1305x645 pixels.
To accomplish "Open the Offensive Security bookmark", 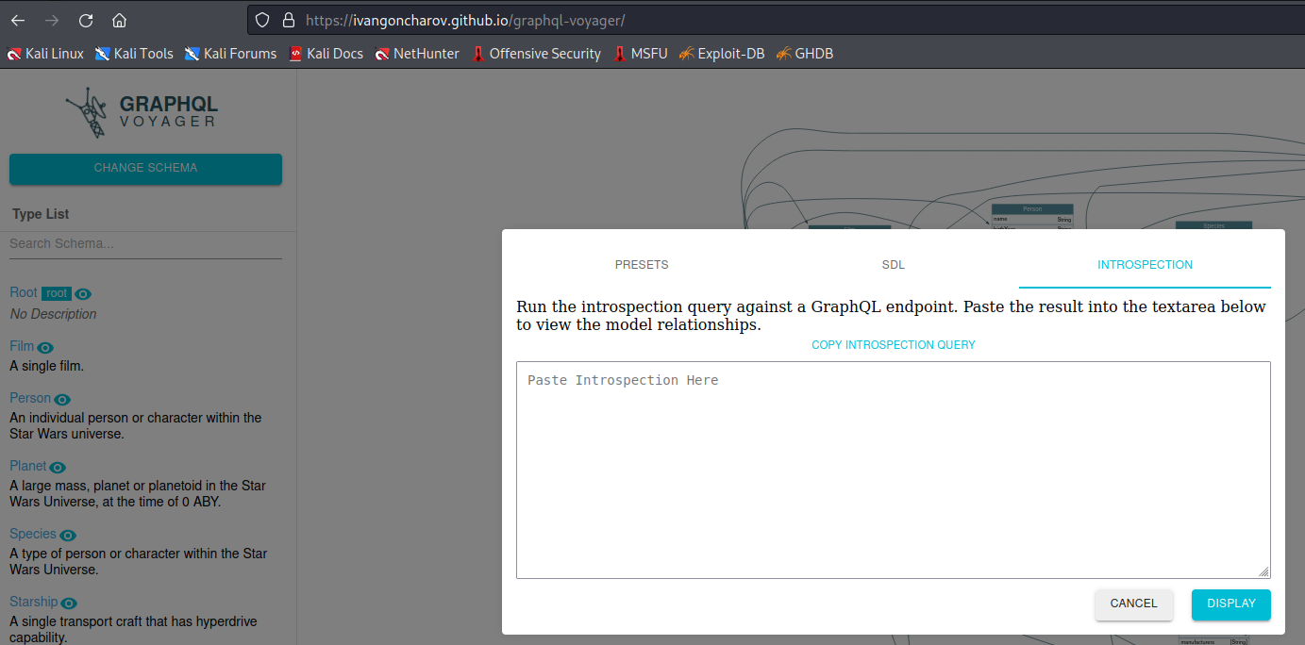I will [x=536, y=54].
